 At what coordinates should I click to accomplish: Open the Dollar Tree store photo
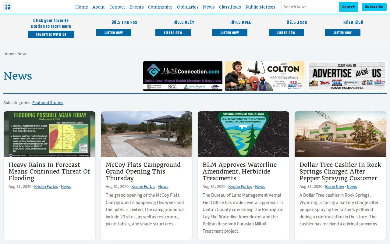point(340,134)
